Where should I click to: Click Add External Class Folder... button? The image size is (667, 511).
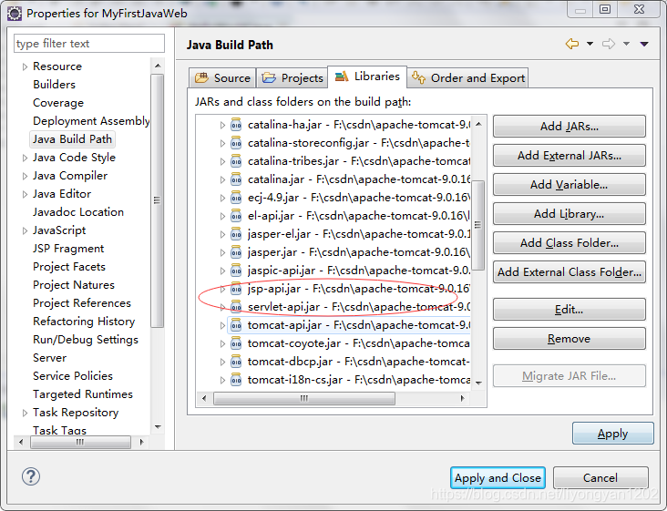tap(570, 272)
